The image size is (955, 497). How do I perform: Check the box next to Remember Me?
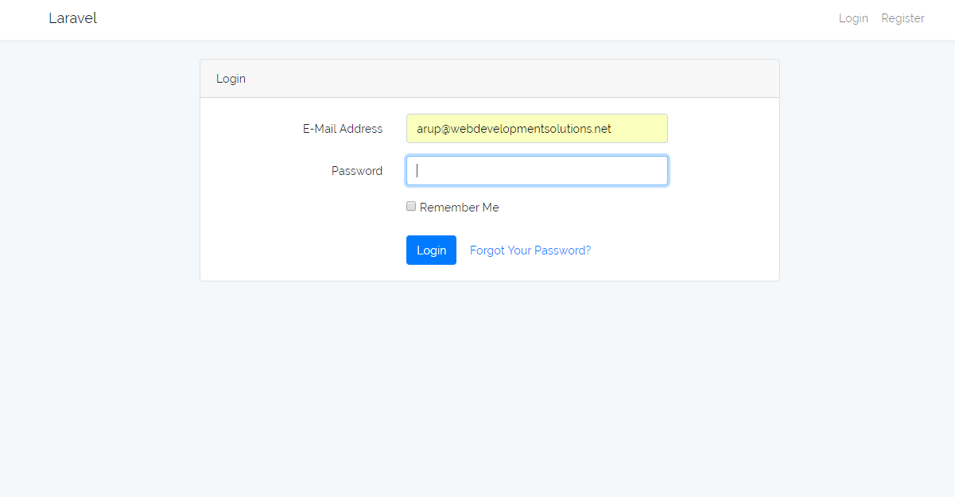411,206
